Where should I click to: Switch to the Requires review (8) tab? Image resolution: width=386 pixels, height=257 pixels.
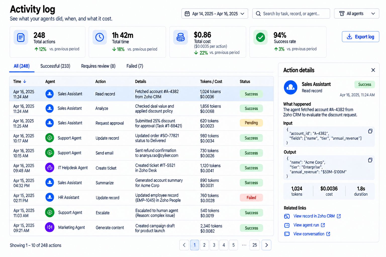pyautogui.click(x=98, y=66)
